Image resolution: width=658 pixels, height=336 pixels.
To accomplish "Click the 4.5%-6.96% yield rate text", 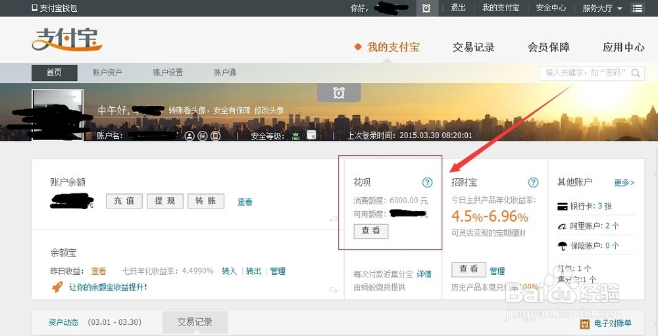I will pos(490,217).
